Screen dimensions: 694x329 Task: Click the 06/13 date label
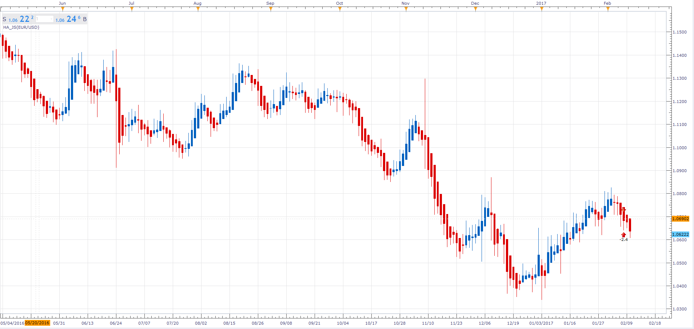tap(88, 323)
